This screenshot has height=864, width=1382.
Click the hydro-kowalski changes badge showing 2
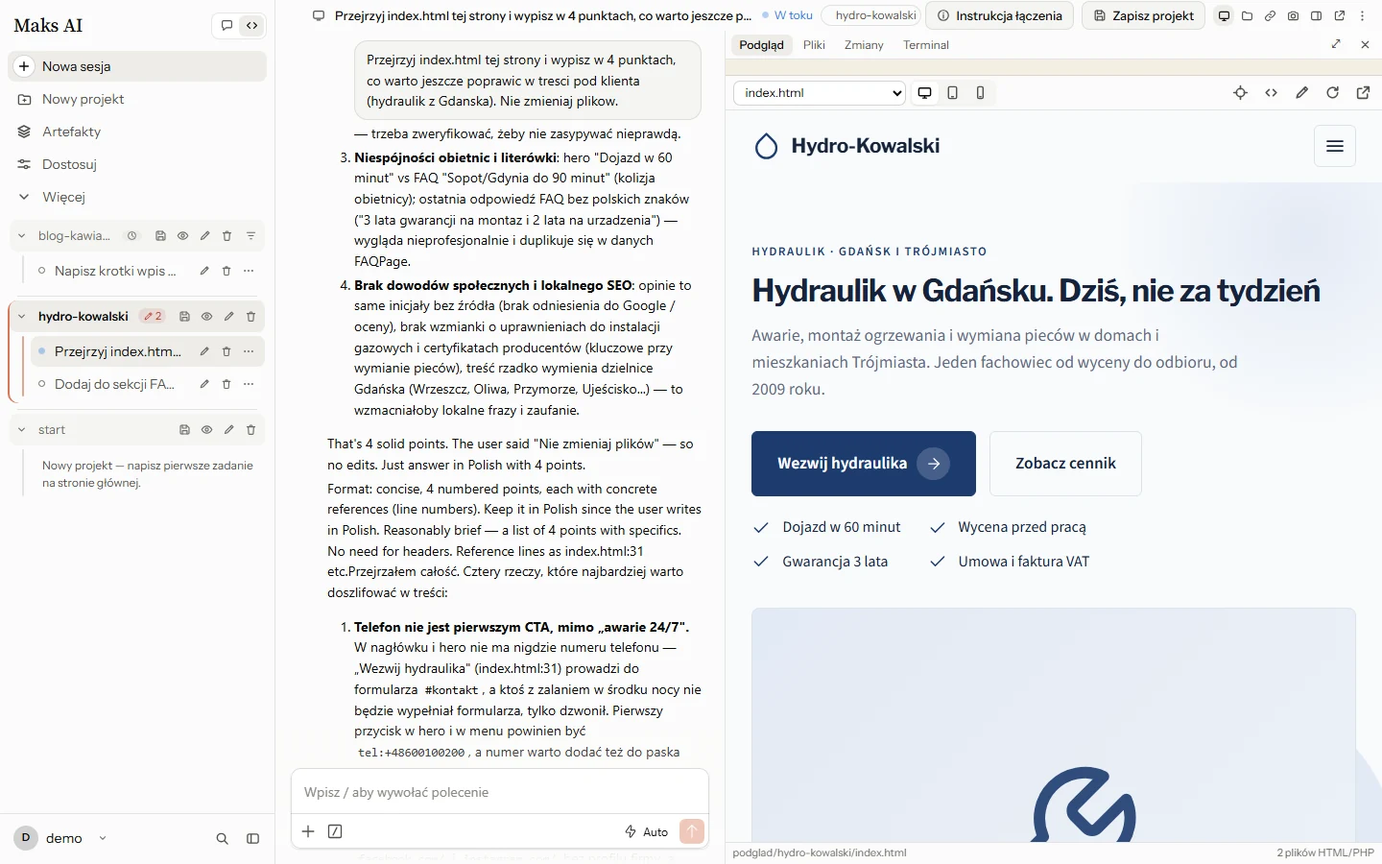pos(153,317)
